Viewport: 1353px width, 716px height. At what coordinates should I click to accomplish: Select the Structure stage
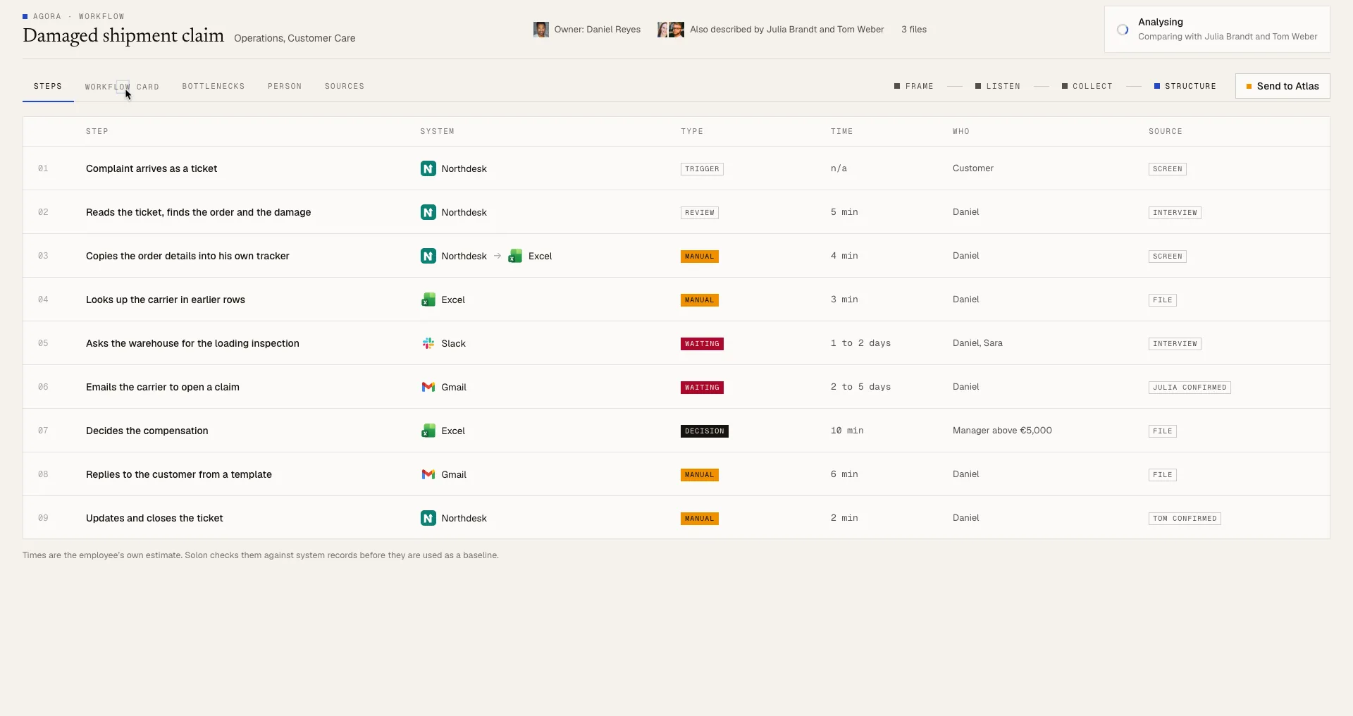1185,86
